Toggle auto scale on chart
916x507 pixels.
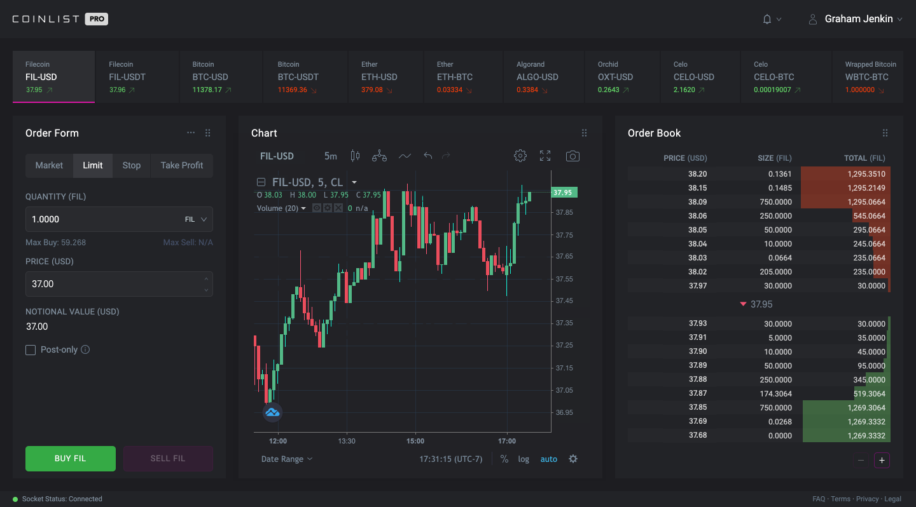tap(549, 459)
